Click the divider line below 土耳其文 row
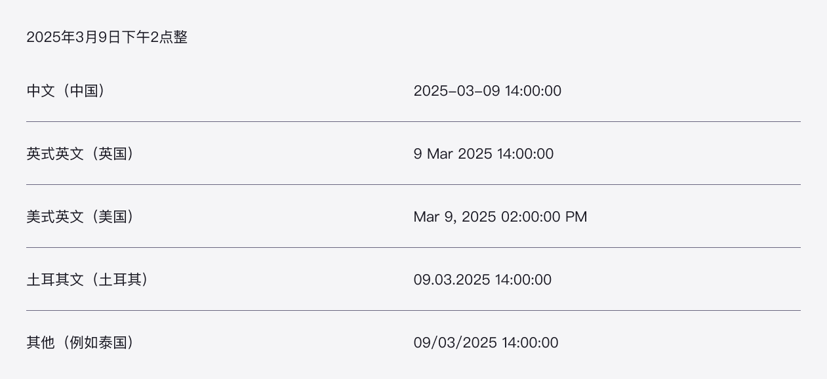This screenshot has width=827, height=379. tap(413, 310)
